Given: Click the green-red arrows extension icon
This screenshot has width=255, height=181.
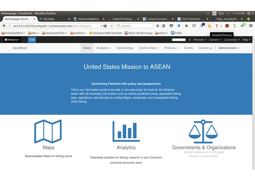Looking at the screenshot, I should 234,26.
